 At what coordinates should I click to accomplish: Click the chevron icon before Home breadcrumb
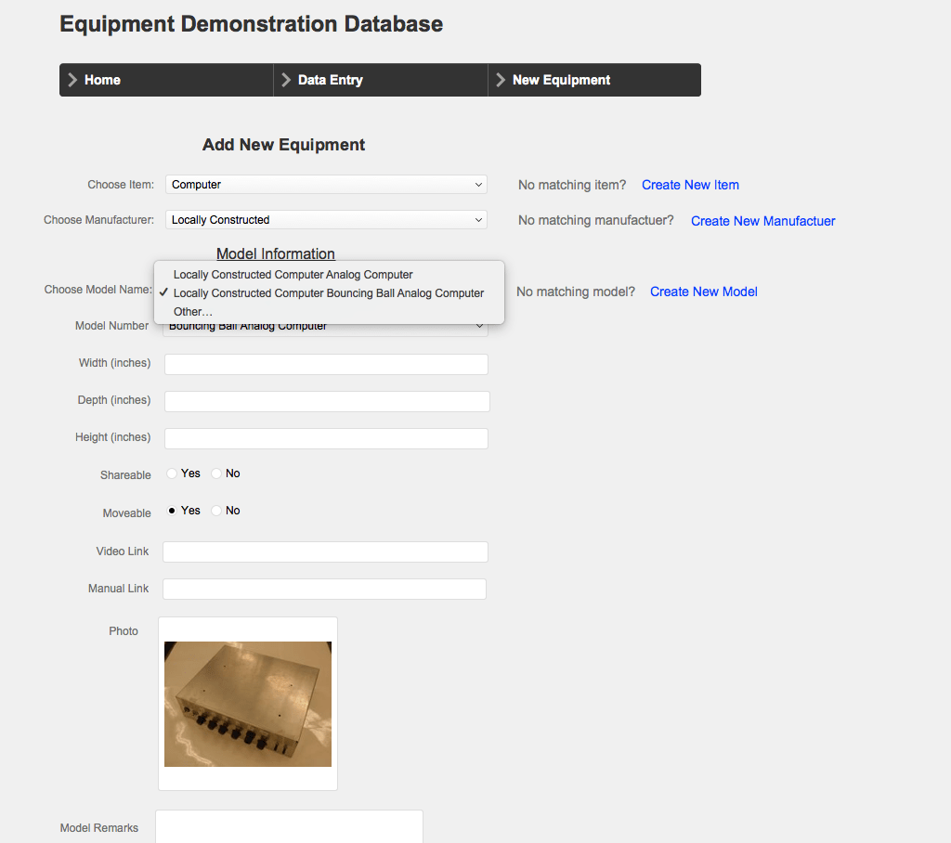pos(72,80)
